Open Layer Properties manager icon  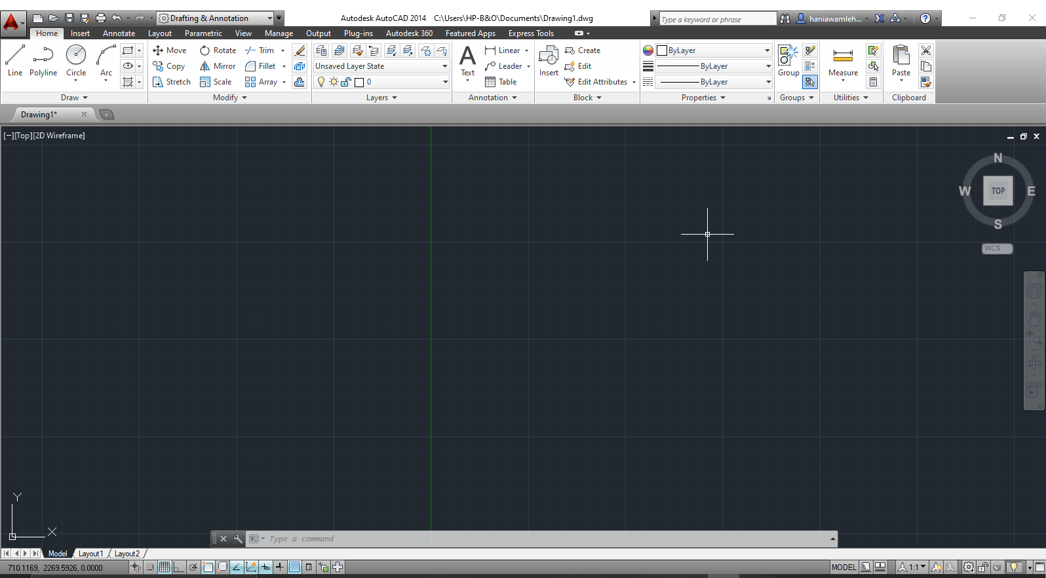point(321,50)
